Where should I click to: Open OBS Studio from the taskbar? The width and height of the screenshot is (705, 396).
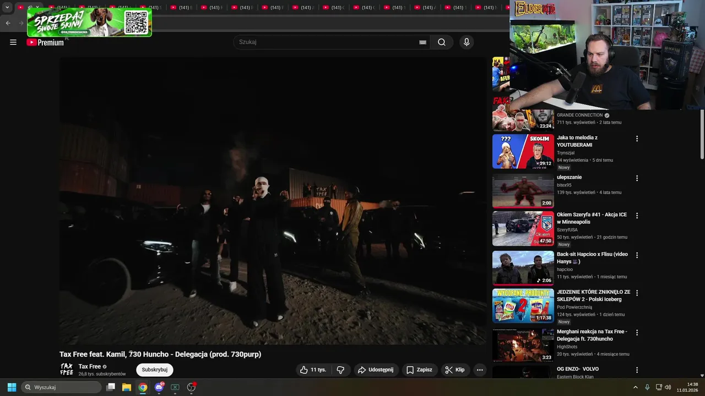point(191,387)
